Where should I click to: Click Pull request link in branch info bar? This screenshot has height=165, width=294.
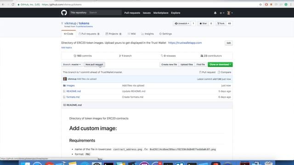point(207,72)
